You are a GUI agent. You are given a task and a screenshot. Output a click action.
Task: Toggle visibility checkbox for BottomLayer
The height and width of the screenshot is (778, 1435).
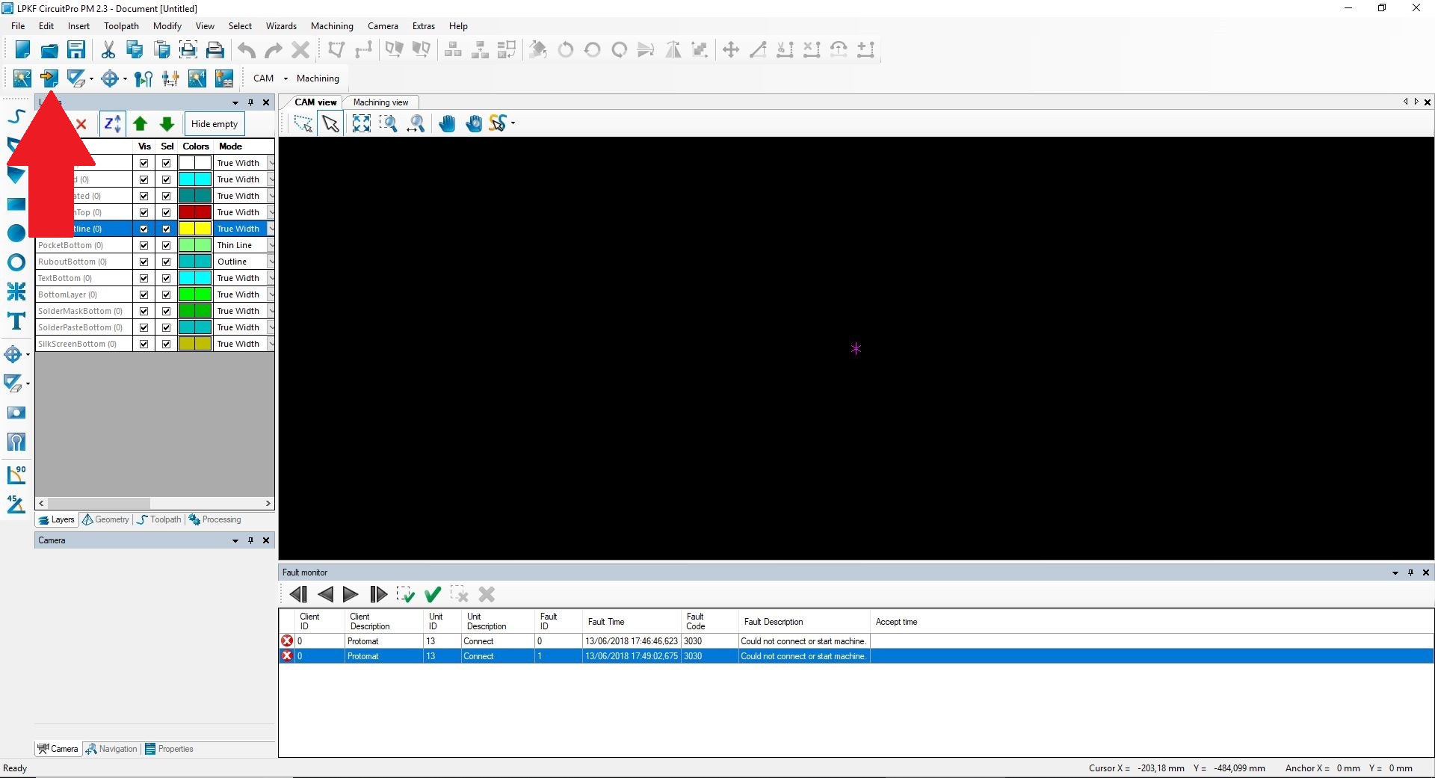[143, 294]
